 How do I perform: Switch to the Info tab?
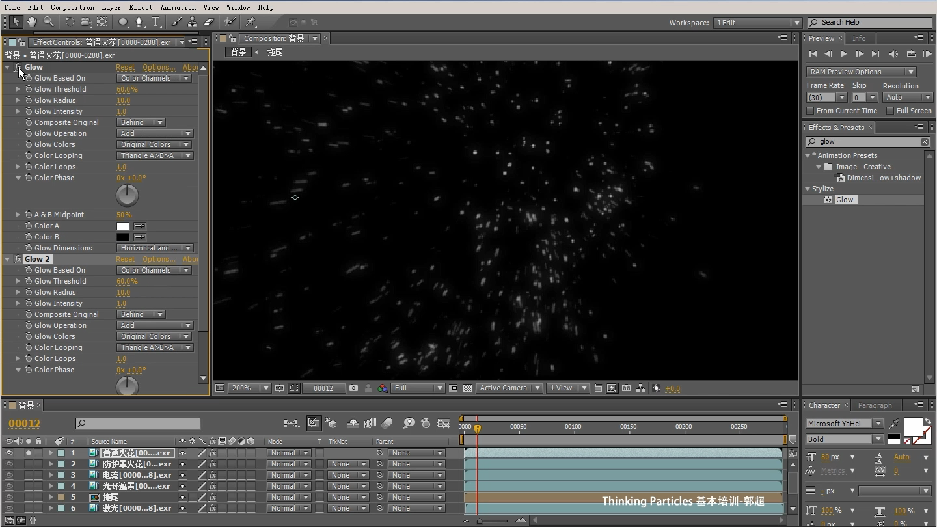tap(859, 38)
